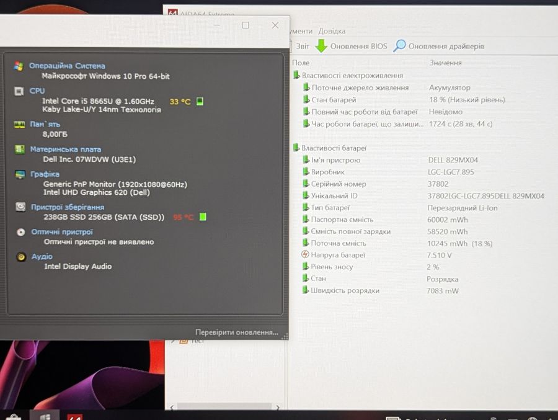Click the green arrow BIOS update icon

click(x=321, y=46)
